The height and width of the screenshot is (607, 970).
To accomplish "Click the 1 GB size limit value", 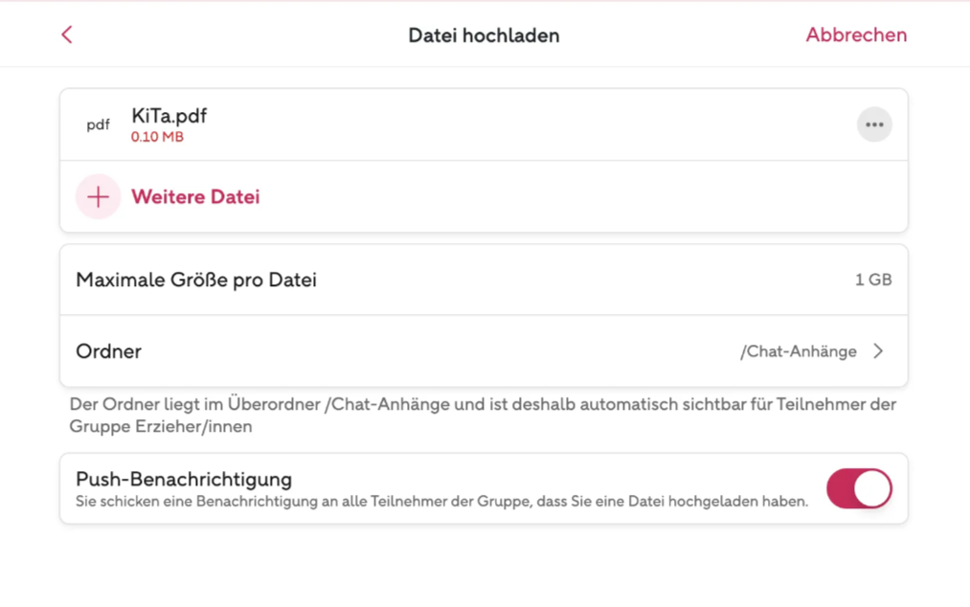I will [x=873, y=280].
